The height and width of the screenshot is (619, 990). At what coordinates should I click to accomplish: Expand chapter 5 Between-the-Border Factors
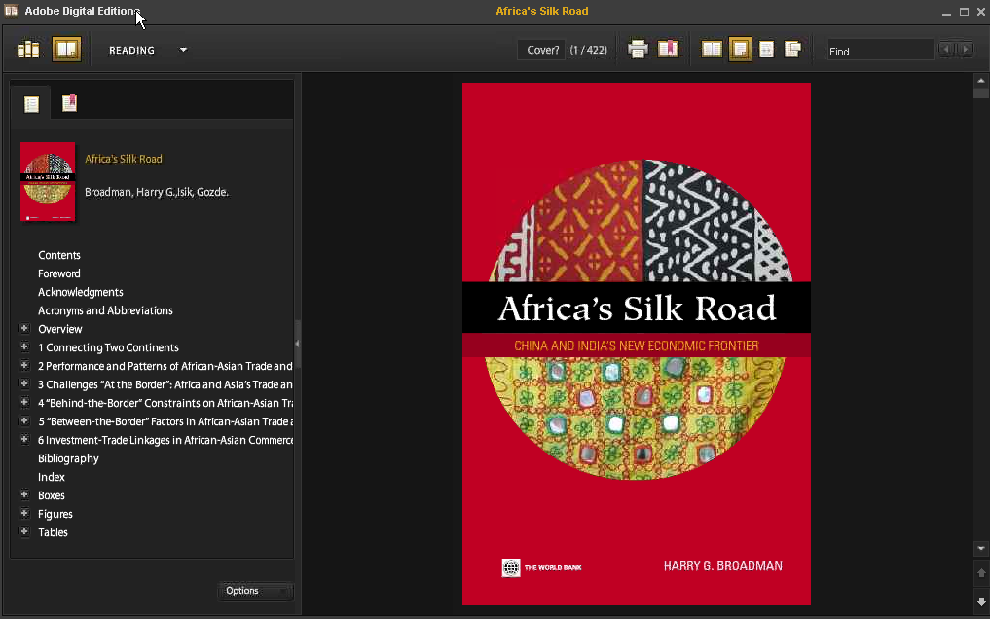coord(24,420)
